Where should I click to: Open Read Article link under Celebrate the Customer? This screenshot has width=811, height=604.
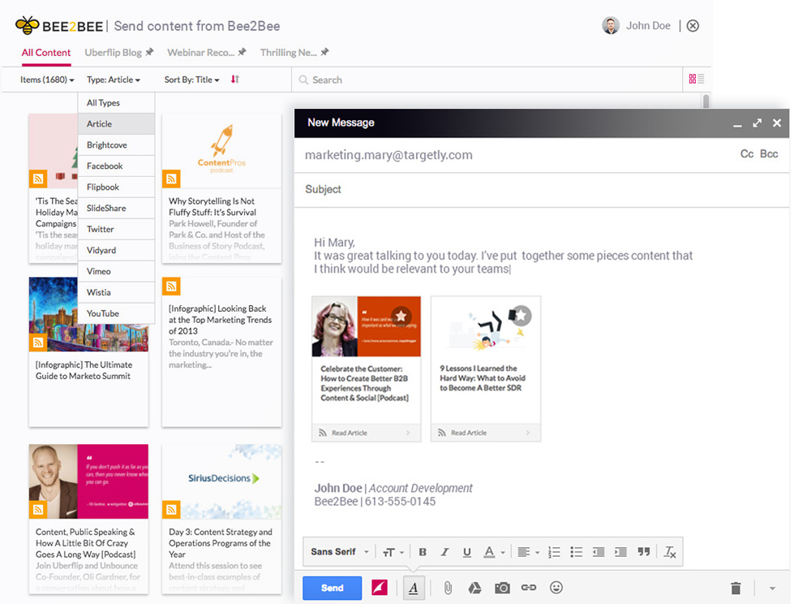pyautogui.click(x=367, y=433)
